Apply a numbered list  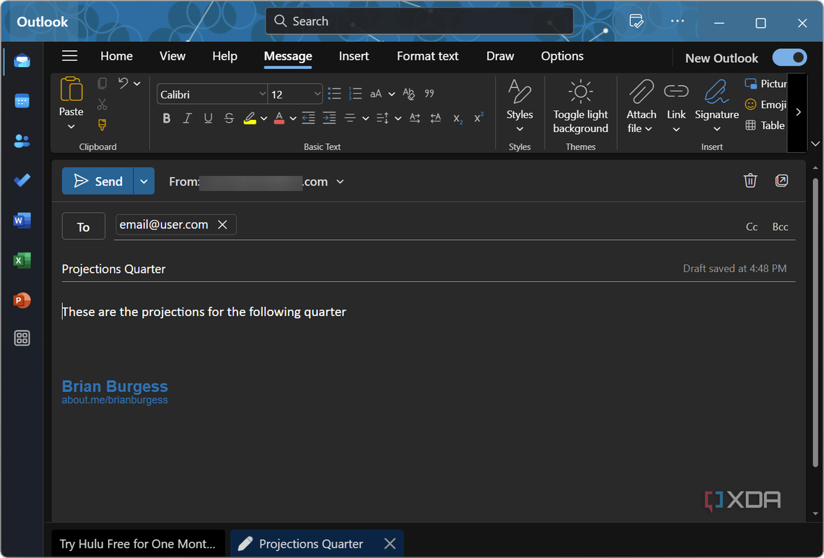(356, 93)
